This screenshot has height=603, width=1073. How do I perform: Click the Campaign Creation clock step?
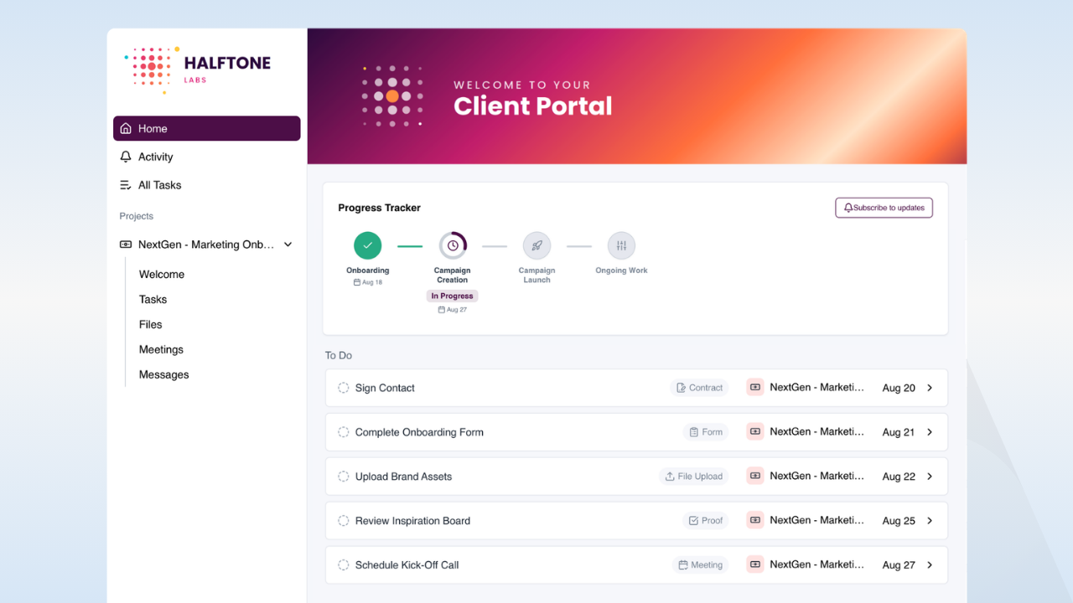tap(453, 245)
